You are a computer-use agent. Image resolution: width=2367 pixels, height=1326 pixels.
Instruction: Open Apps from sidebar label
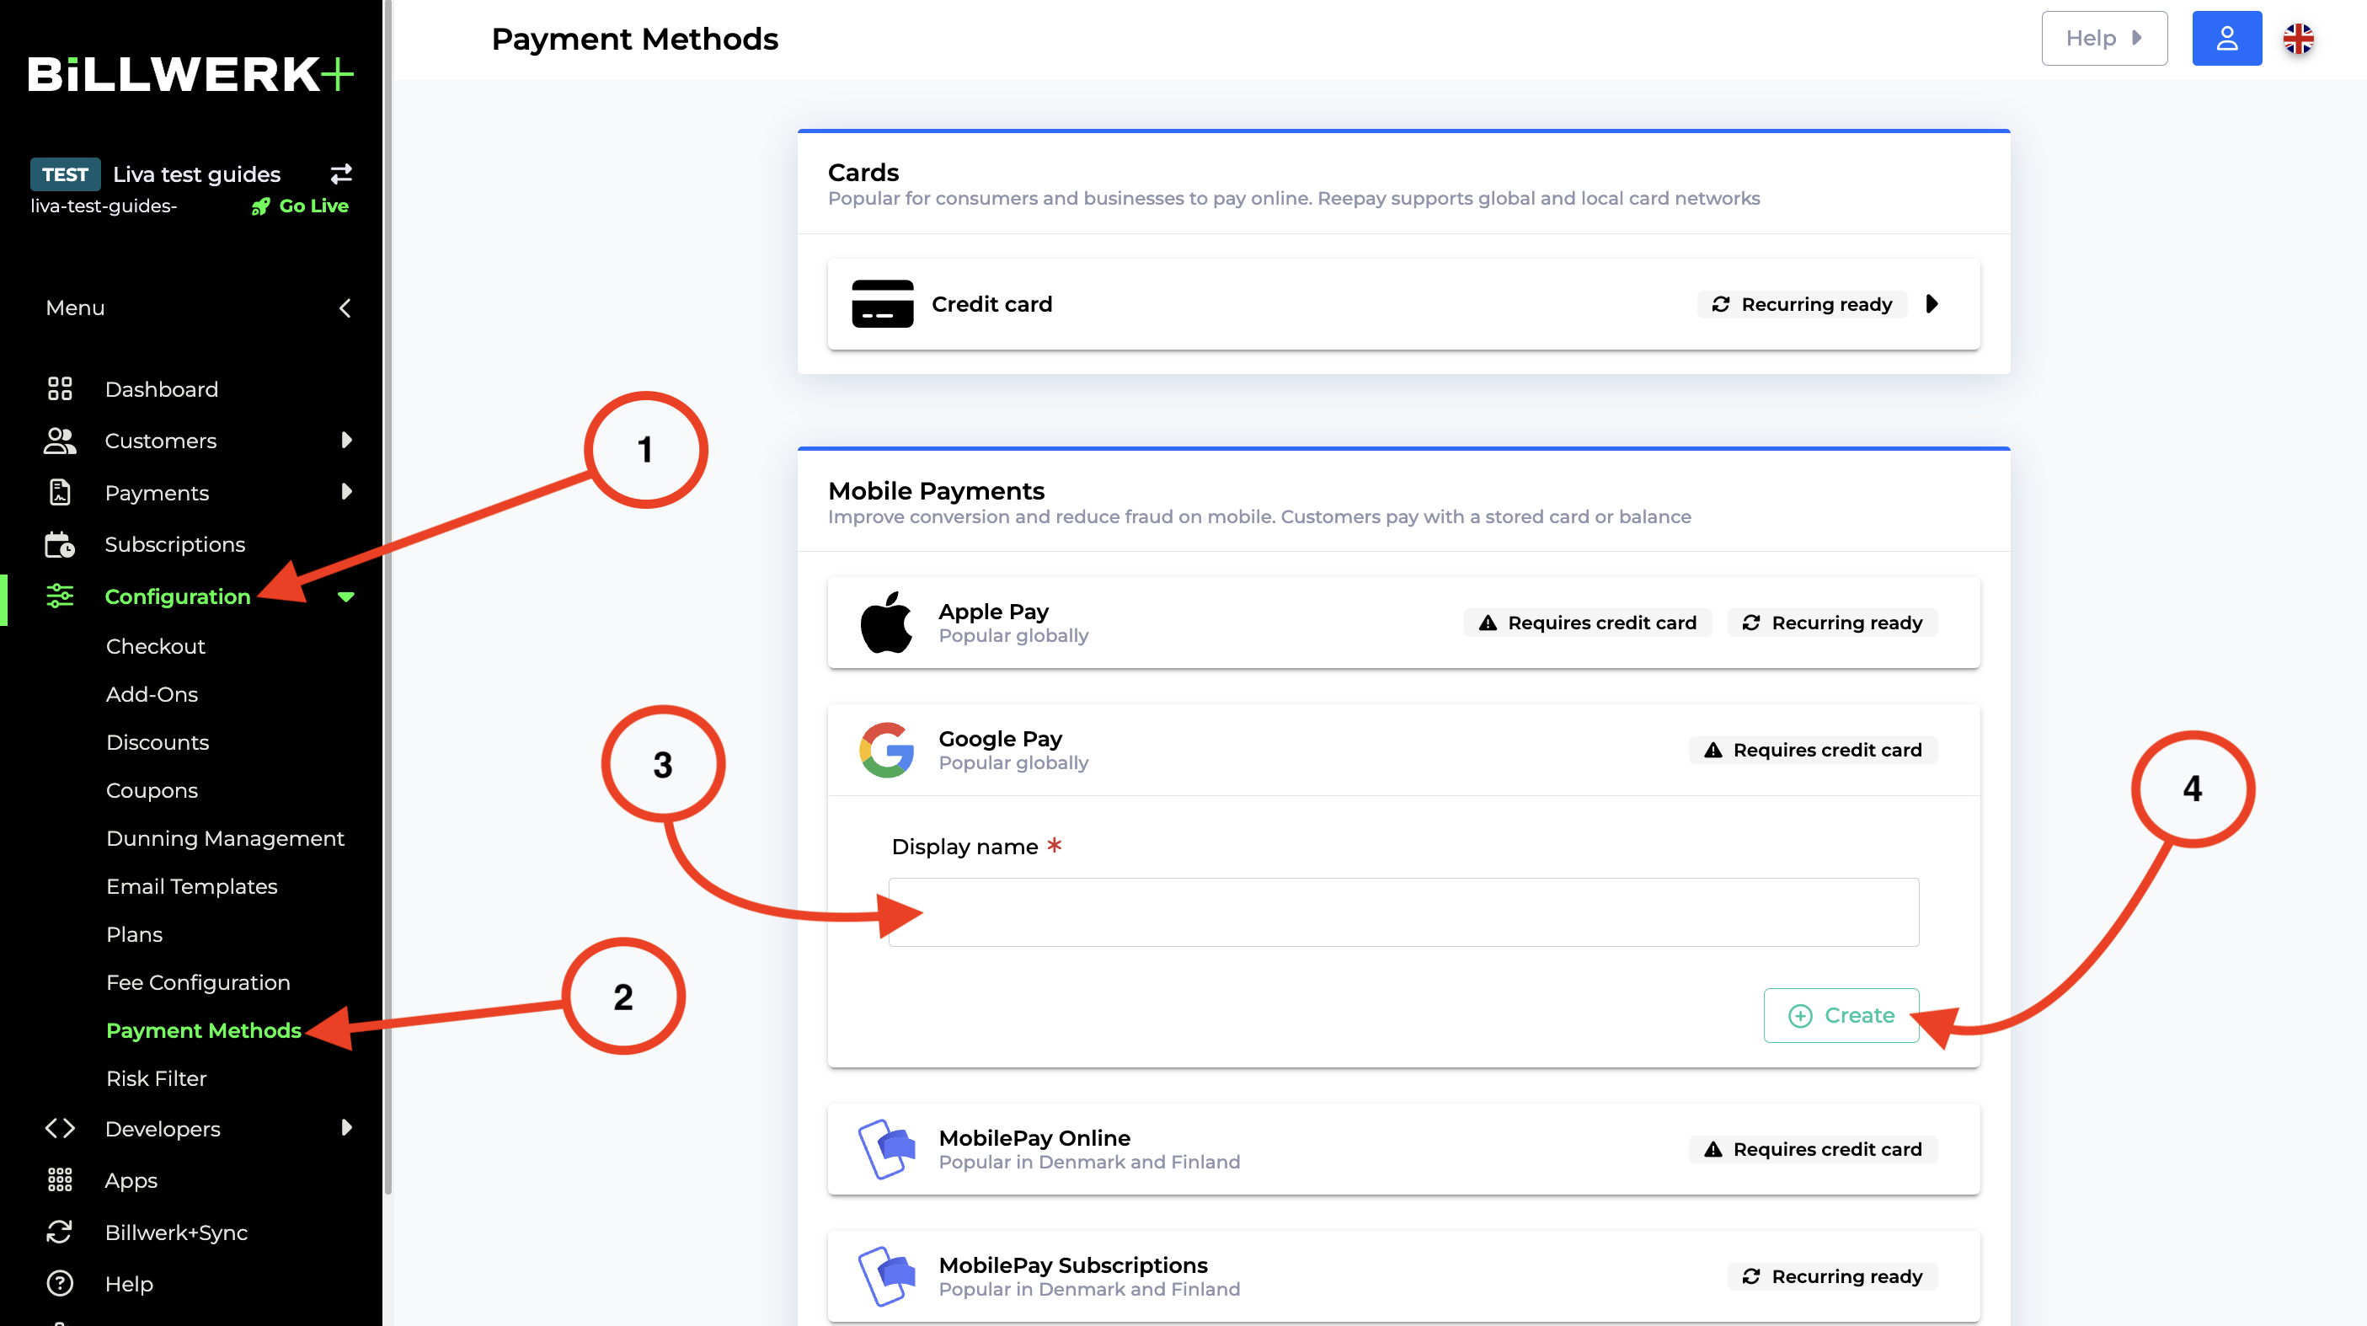pos(131,1180)
